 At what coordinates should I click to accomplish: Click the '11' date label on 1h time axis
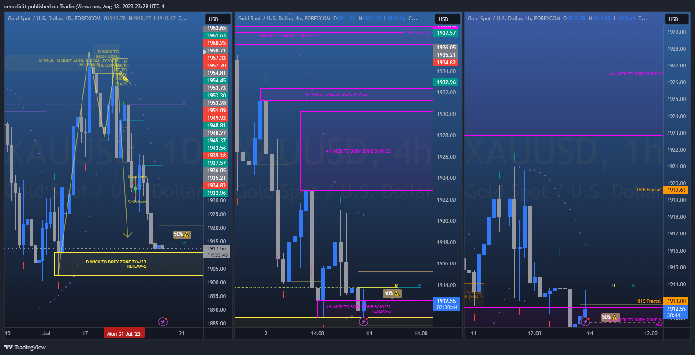coord(474,333)
